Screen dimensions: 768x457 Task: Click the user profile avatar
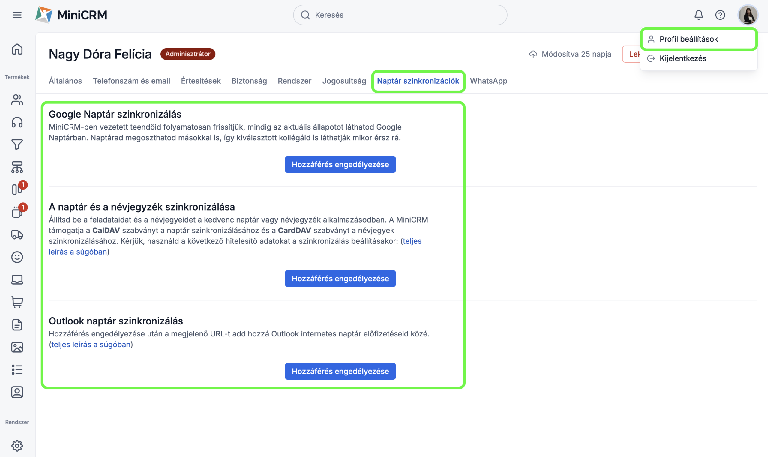coord(748,15)
